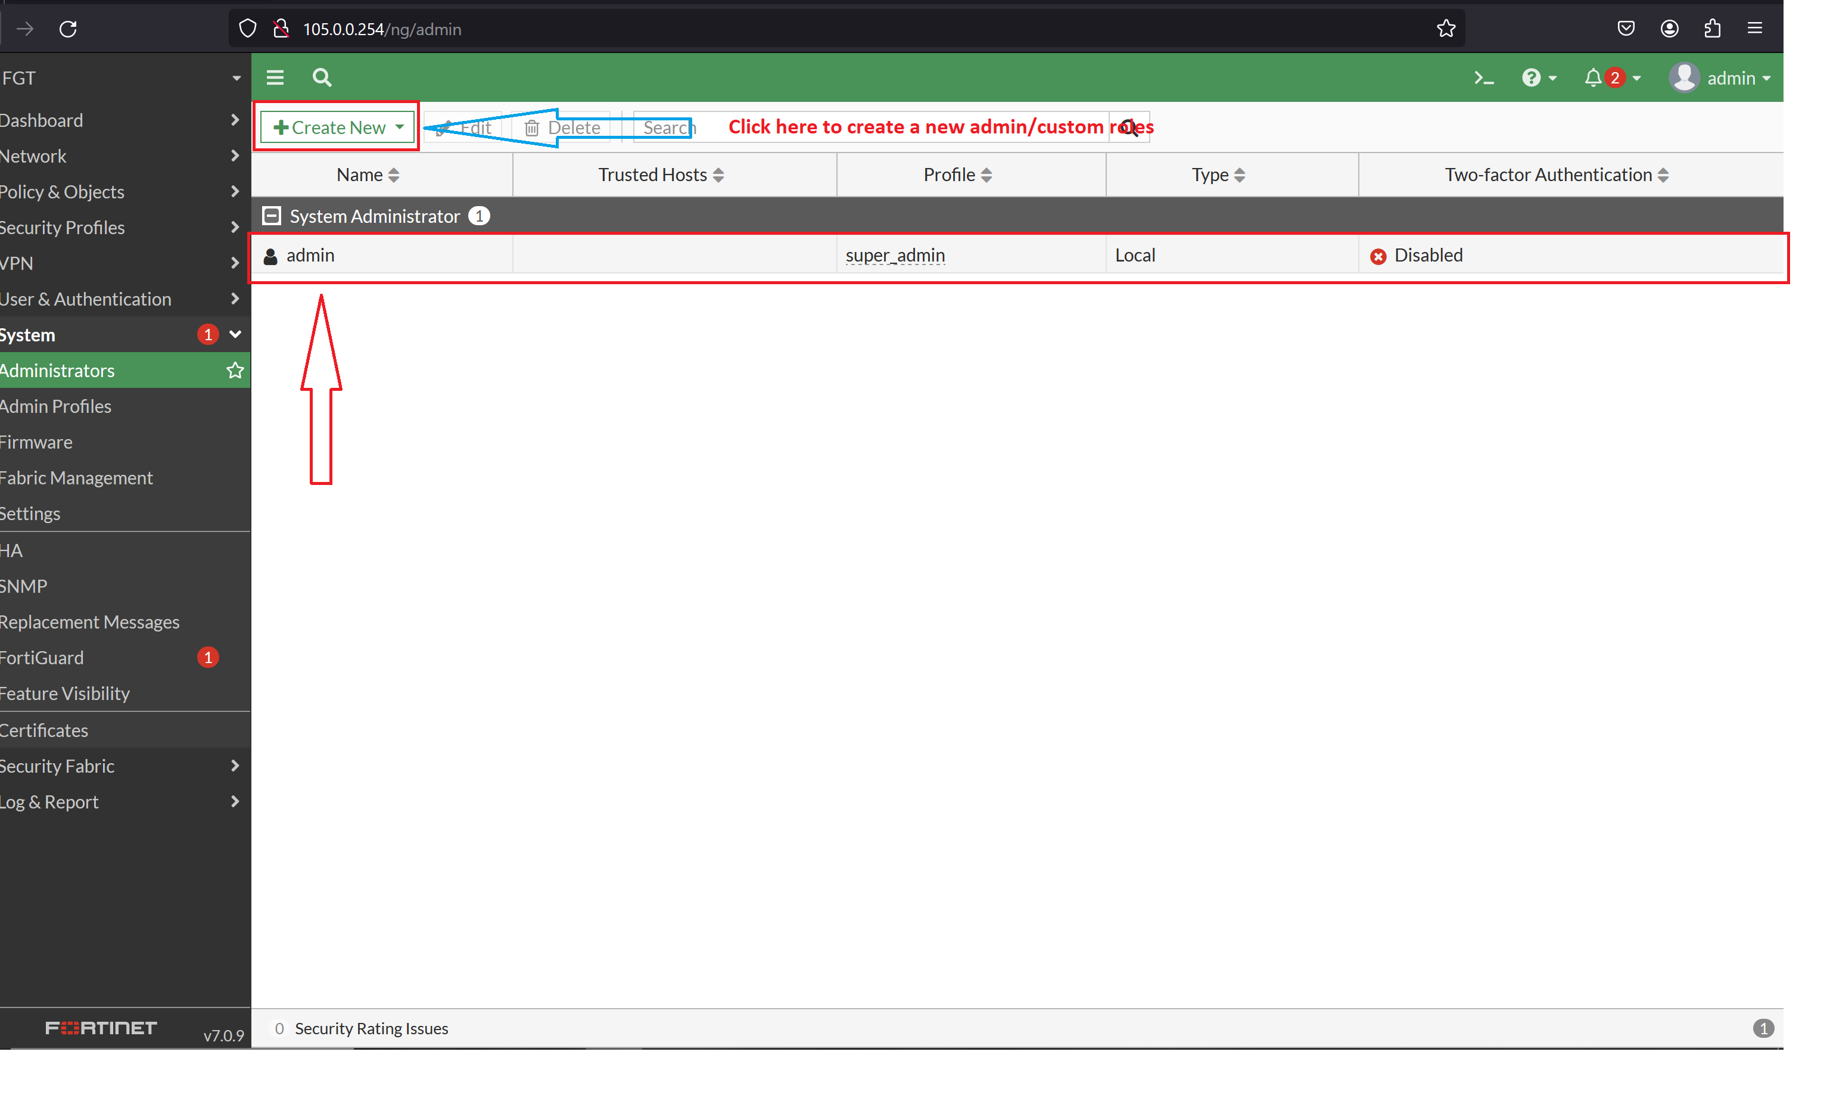Collapse the System Administrator group

coord(270,215)
